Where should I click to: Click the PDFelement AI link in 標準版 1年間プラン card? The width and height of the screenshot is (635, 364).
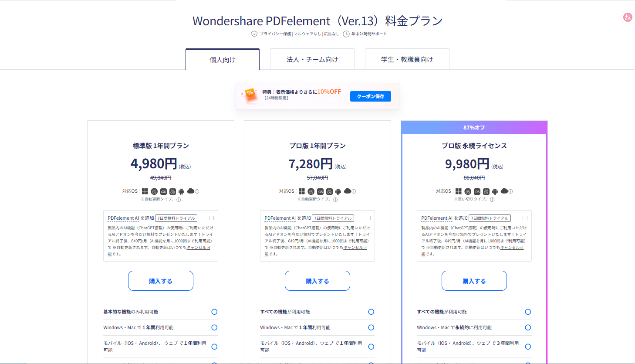(123, 218)
